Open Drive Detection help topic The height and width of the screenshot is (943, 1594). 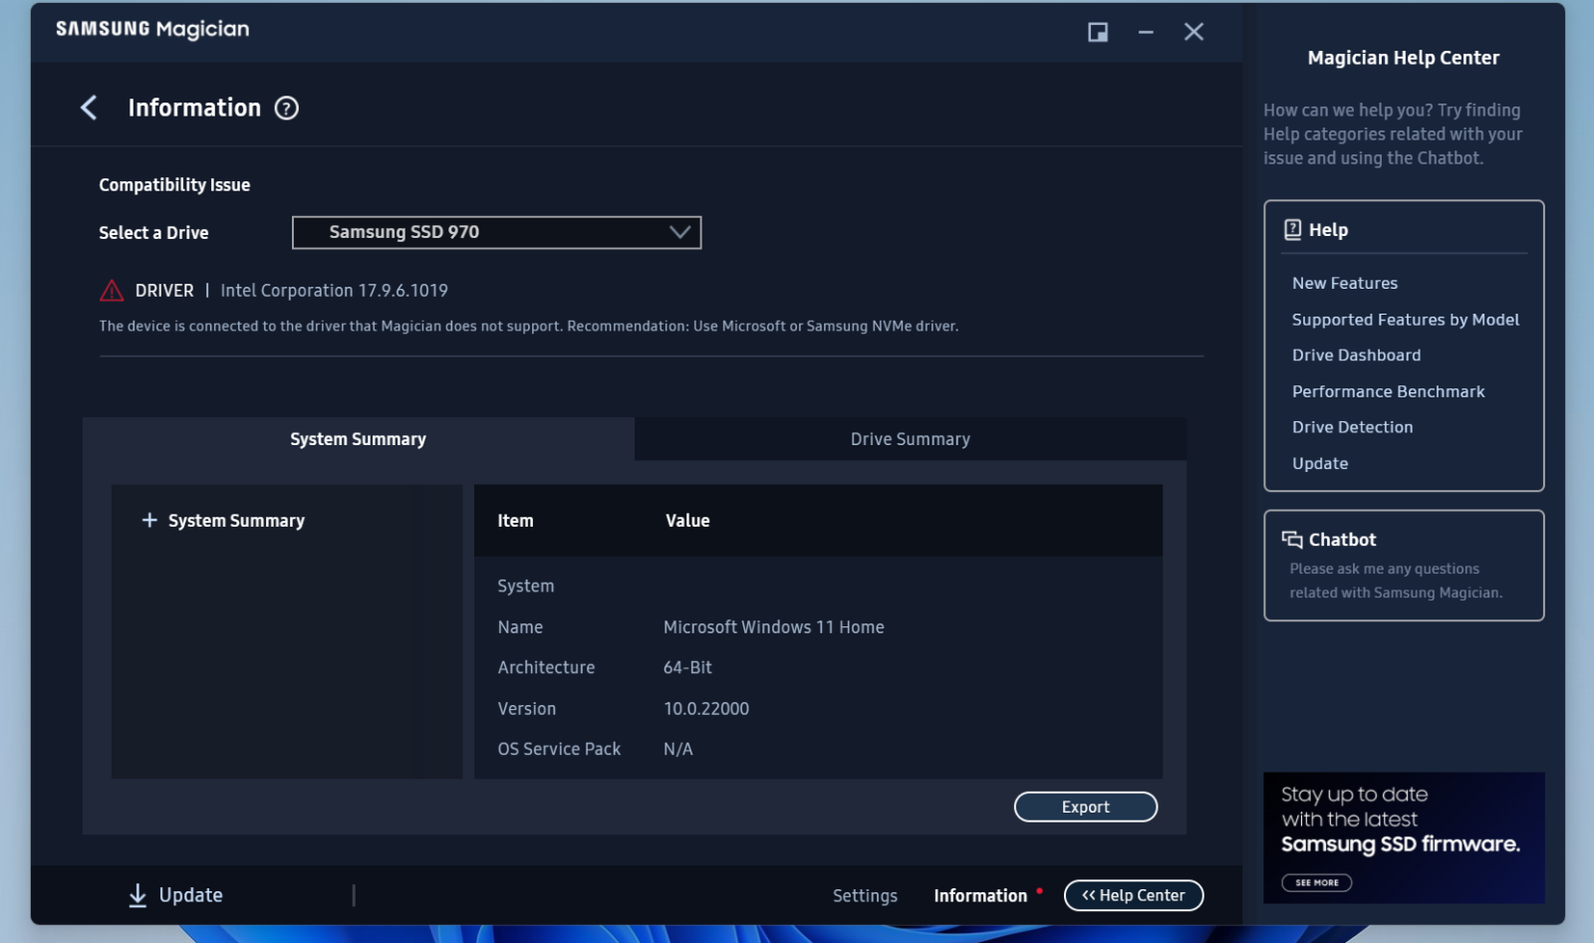[x=1352, y=427]
